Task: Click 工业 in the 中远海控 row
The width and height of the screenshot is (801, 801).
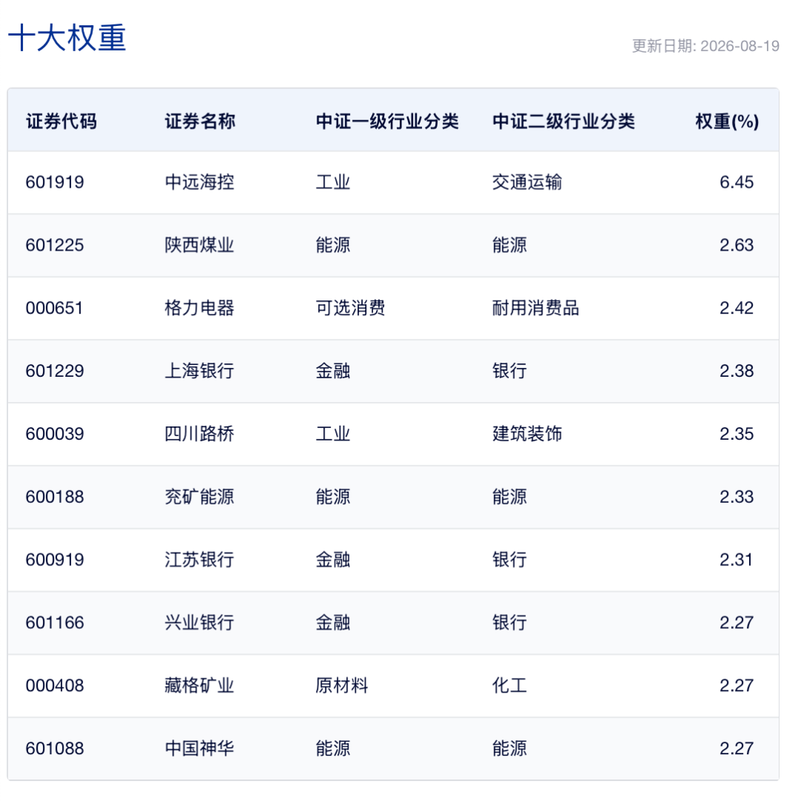Action: tap(333, 182)
